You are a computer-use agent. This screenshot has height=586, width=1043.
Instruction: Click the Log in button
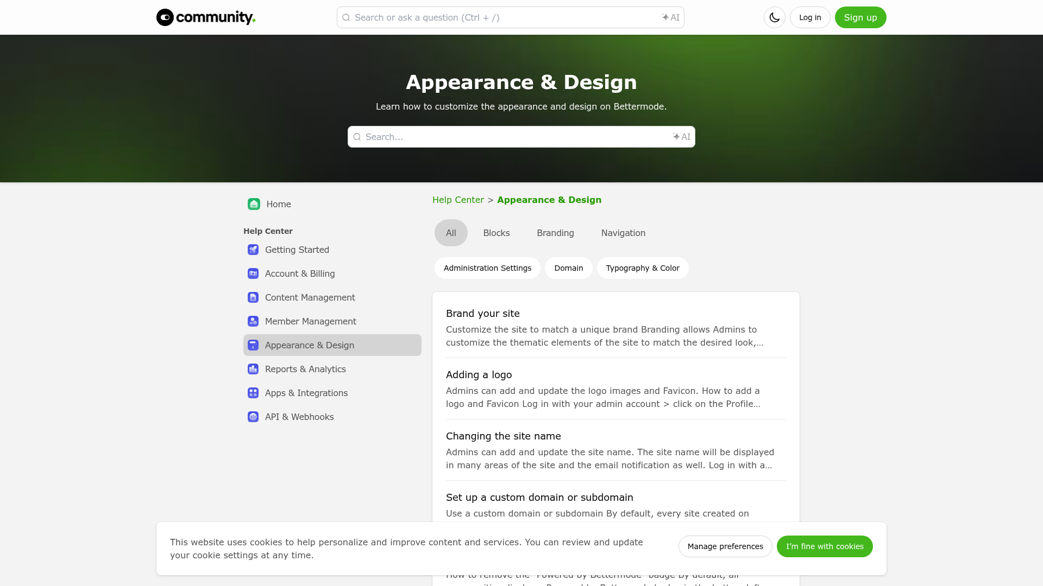[x=810, y=17]
